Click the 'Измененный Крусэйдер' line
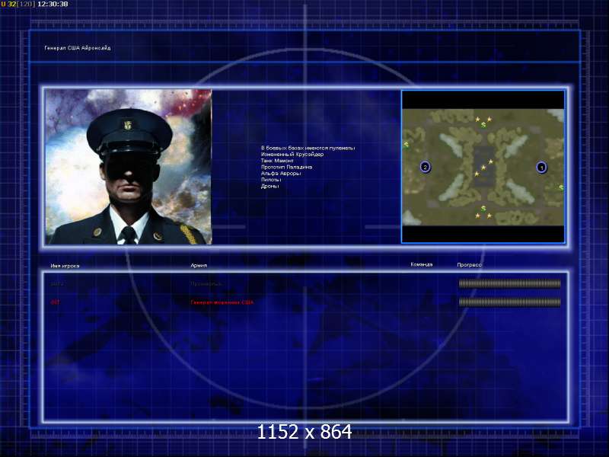 click(292, 155)
